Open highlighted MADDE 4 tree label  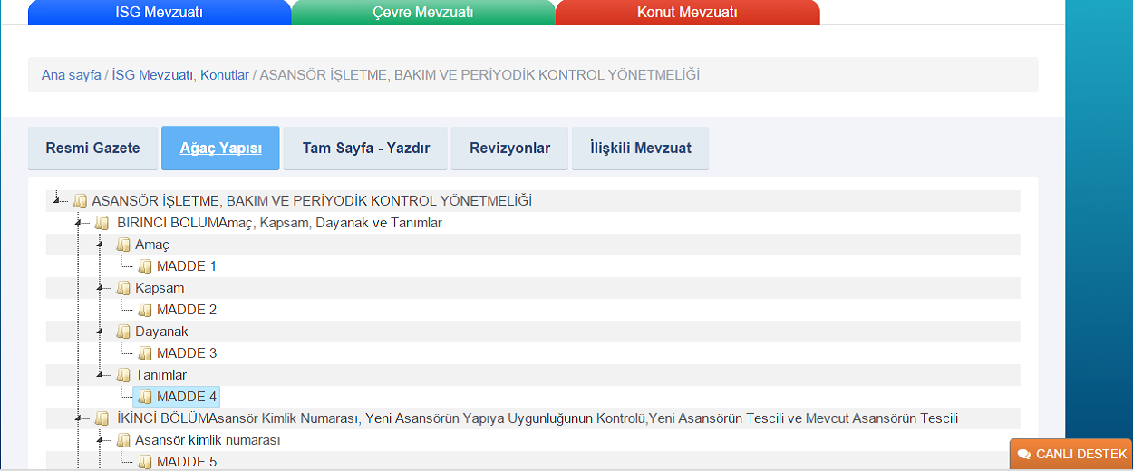[187, 397]
